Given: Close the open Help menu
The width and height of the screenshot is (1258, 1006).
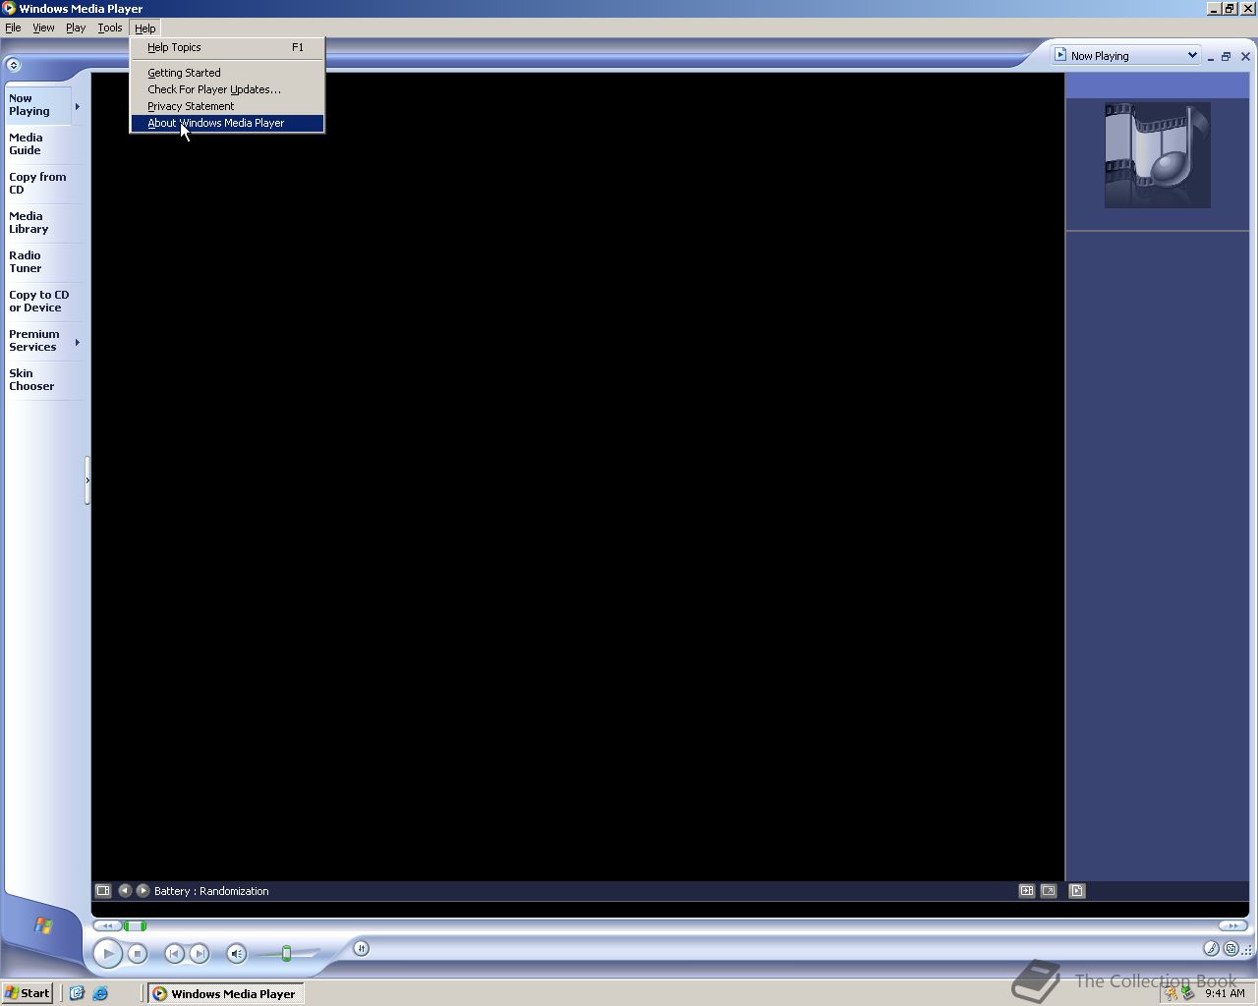Looking at the screenshot, I should click(145, 28).
